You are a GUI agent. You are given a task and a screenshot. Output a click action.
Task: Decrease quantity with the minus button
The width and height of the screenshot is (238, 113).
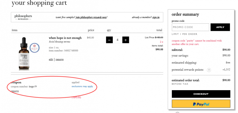tap(109, 40)
